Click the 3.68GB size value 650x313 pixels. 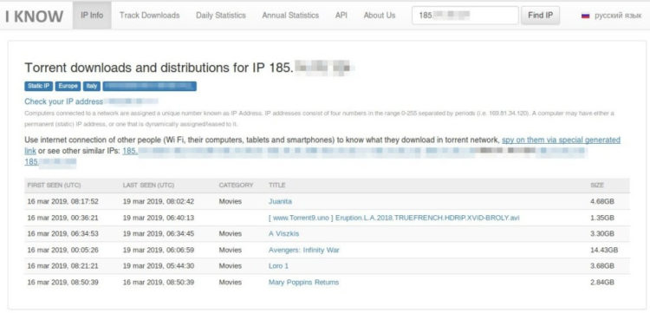point(602,266)
